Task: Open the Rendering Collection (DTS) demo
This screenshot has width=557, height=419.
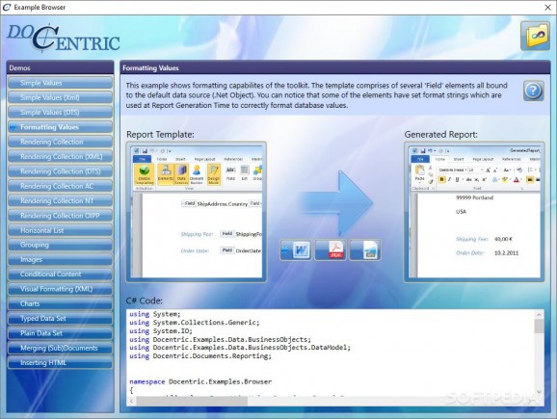Action: [60, 171]
